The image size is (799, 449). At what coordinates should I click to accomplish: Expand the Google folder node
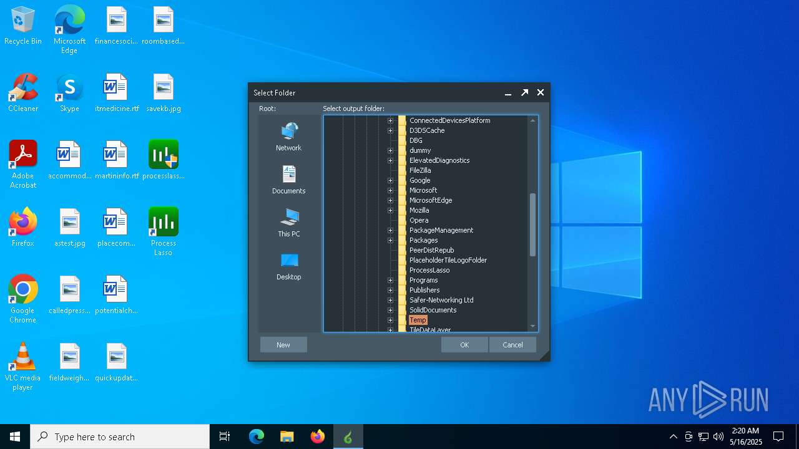click(x=390, y=180)
